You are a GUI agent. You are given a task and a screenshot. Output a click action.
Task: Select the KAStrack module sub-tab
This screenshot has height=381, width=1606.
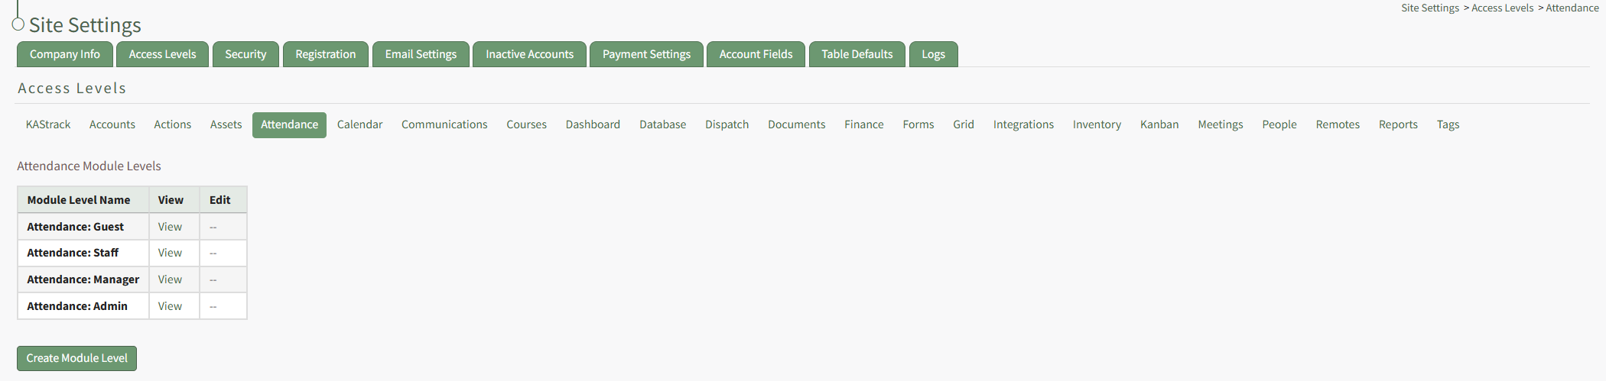48,124
